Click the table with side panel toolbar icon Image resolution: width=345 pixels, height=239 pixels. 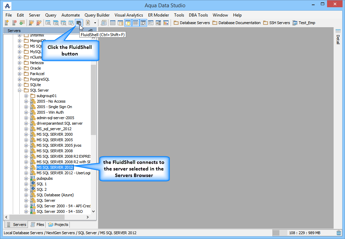tap(121, 23)
